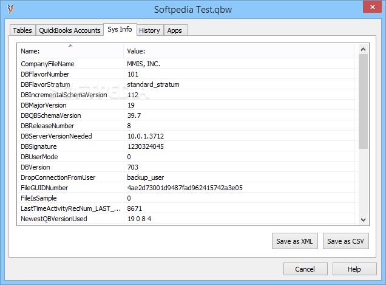Switch to the Tables tab

(x=22, y=30)
